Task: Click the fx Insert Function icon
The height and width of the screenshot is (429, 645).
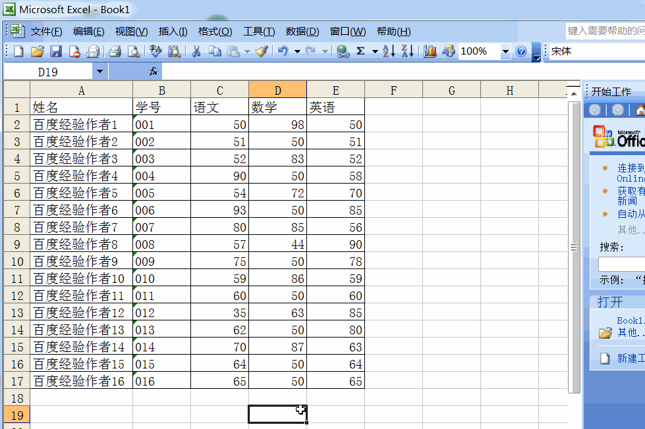Action: [x=154, y=72]
